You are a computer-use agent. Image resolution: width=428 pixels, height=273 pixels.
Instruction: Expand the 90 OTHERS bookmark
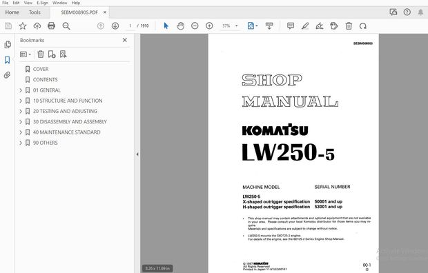click(x=21, y=143)
